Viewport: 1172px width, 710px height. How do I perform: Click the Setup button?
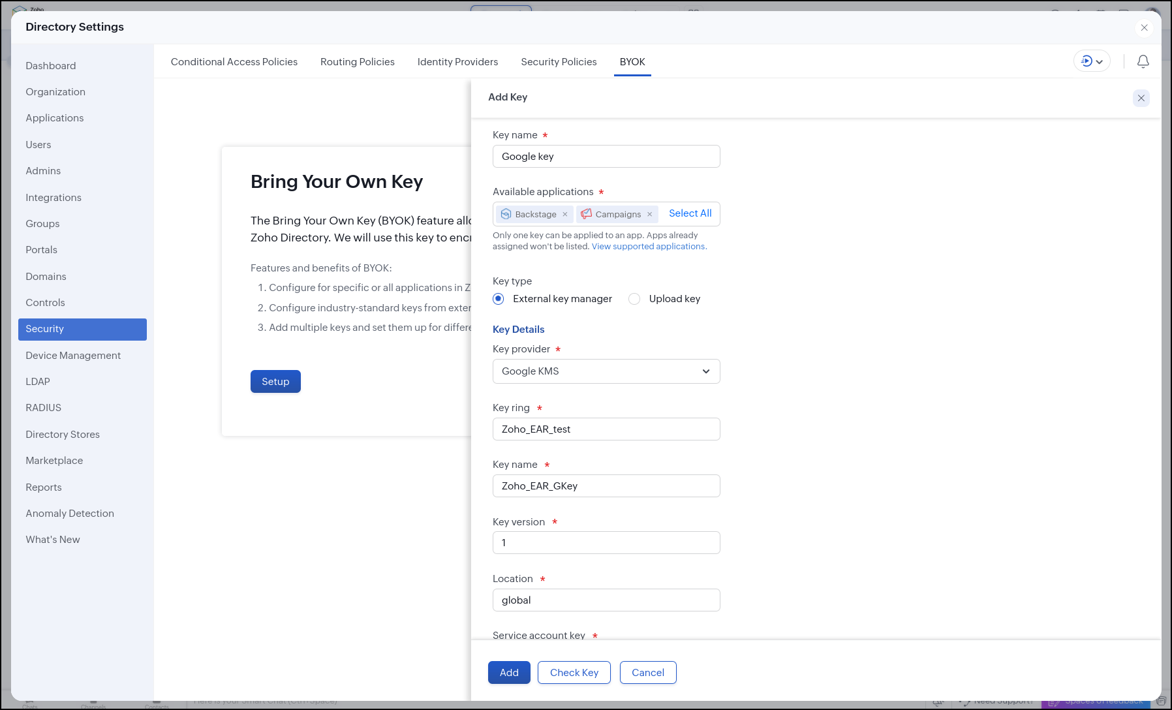(x=275, y=382)
